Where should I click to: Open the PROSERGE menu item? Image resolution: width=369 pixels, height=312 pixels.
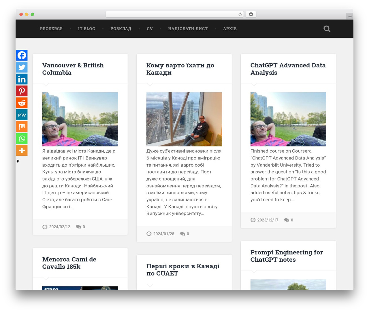click(x=51, y=29)
